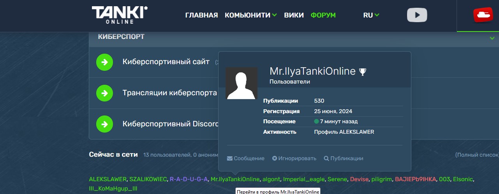Open Сообщение to send a message
The width and height of the screenshot is (499, 194).
246,158
